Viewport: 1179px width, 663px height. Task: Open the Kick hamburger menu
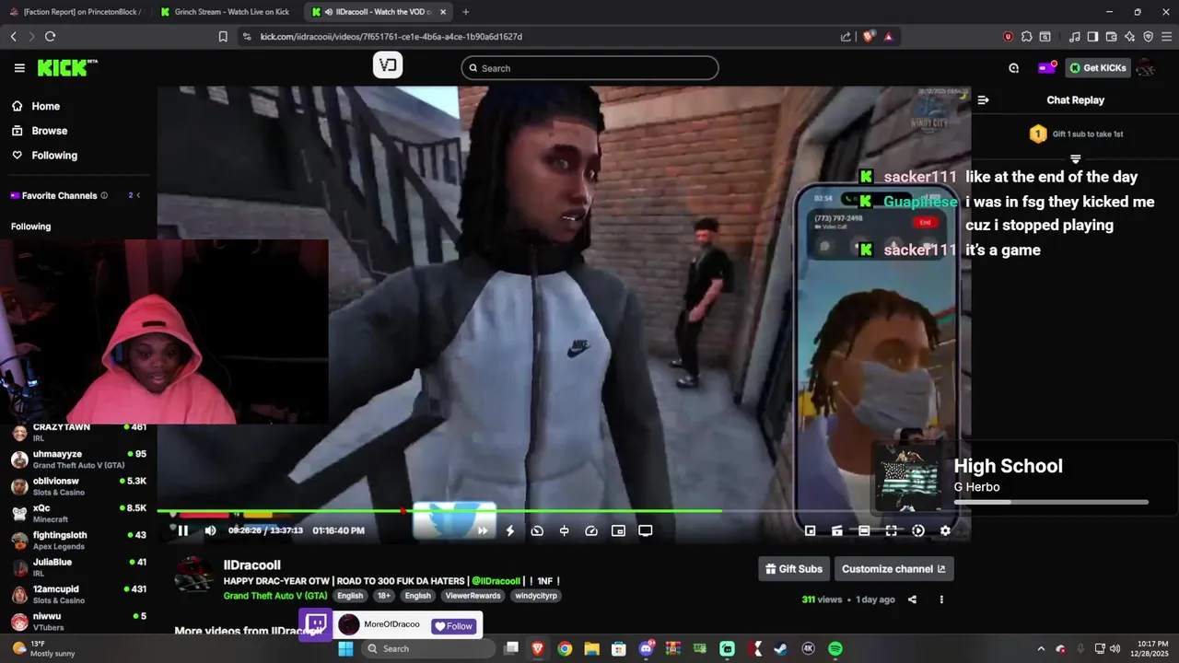click(x=19, y=68)
